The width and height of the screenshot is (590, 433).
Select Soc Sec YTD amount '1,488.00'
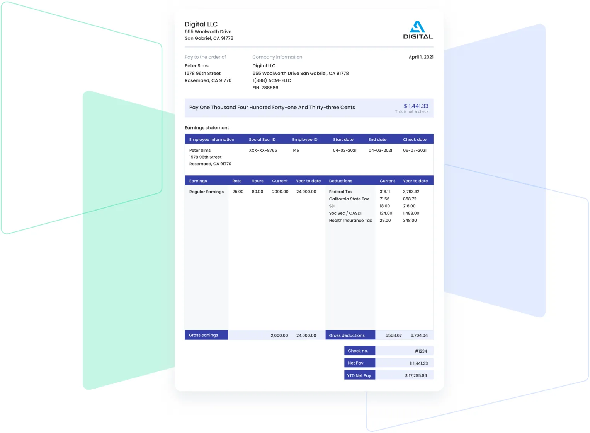[411, 213]
